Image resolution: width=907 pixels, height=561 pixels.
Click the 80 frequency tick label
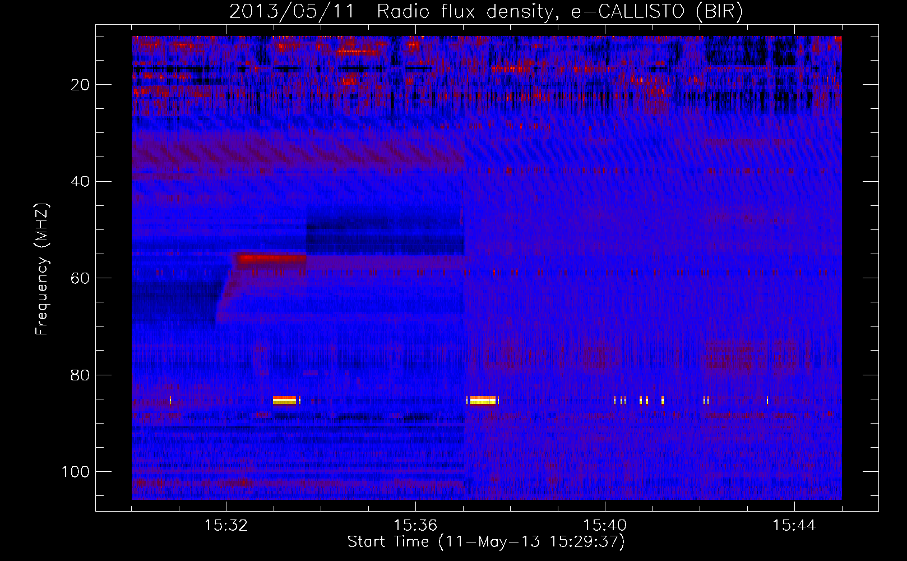80,375
